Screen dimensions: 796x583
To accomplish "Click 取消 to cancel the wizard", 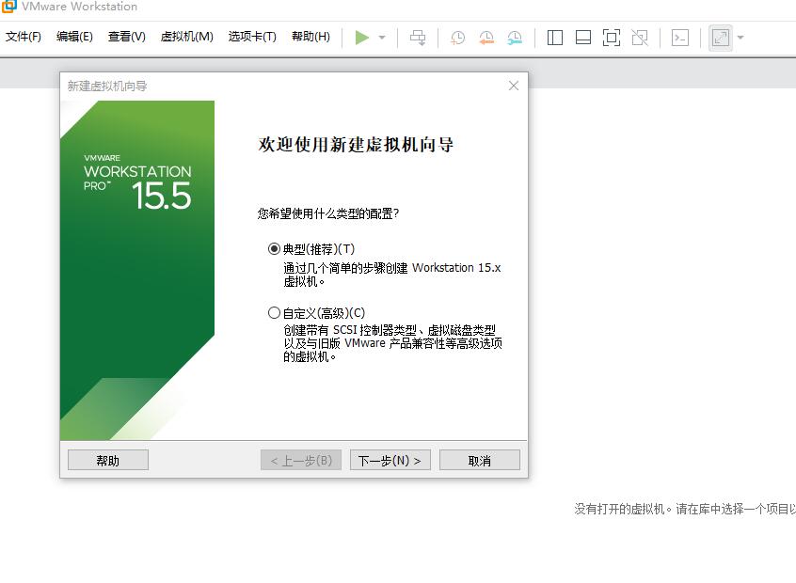I will coord(480,460).
